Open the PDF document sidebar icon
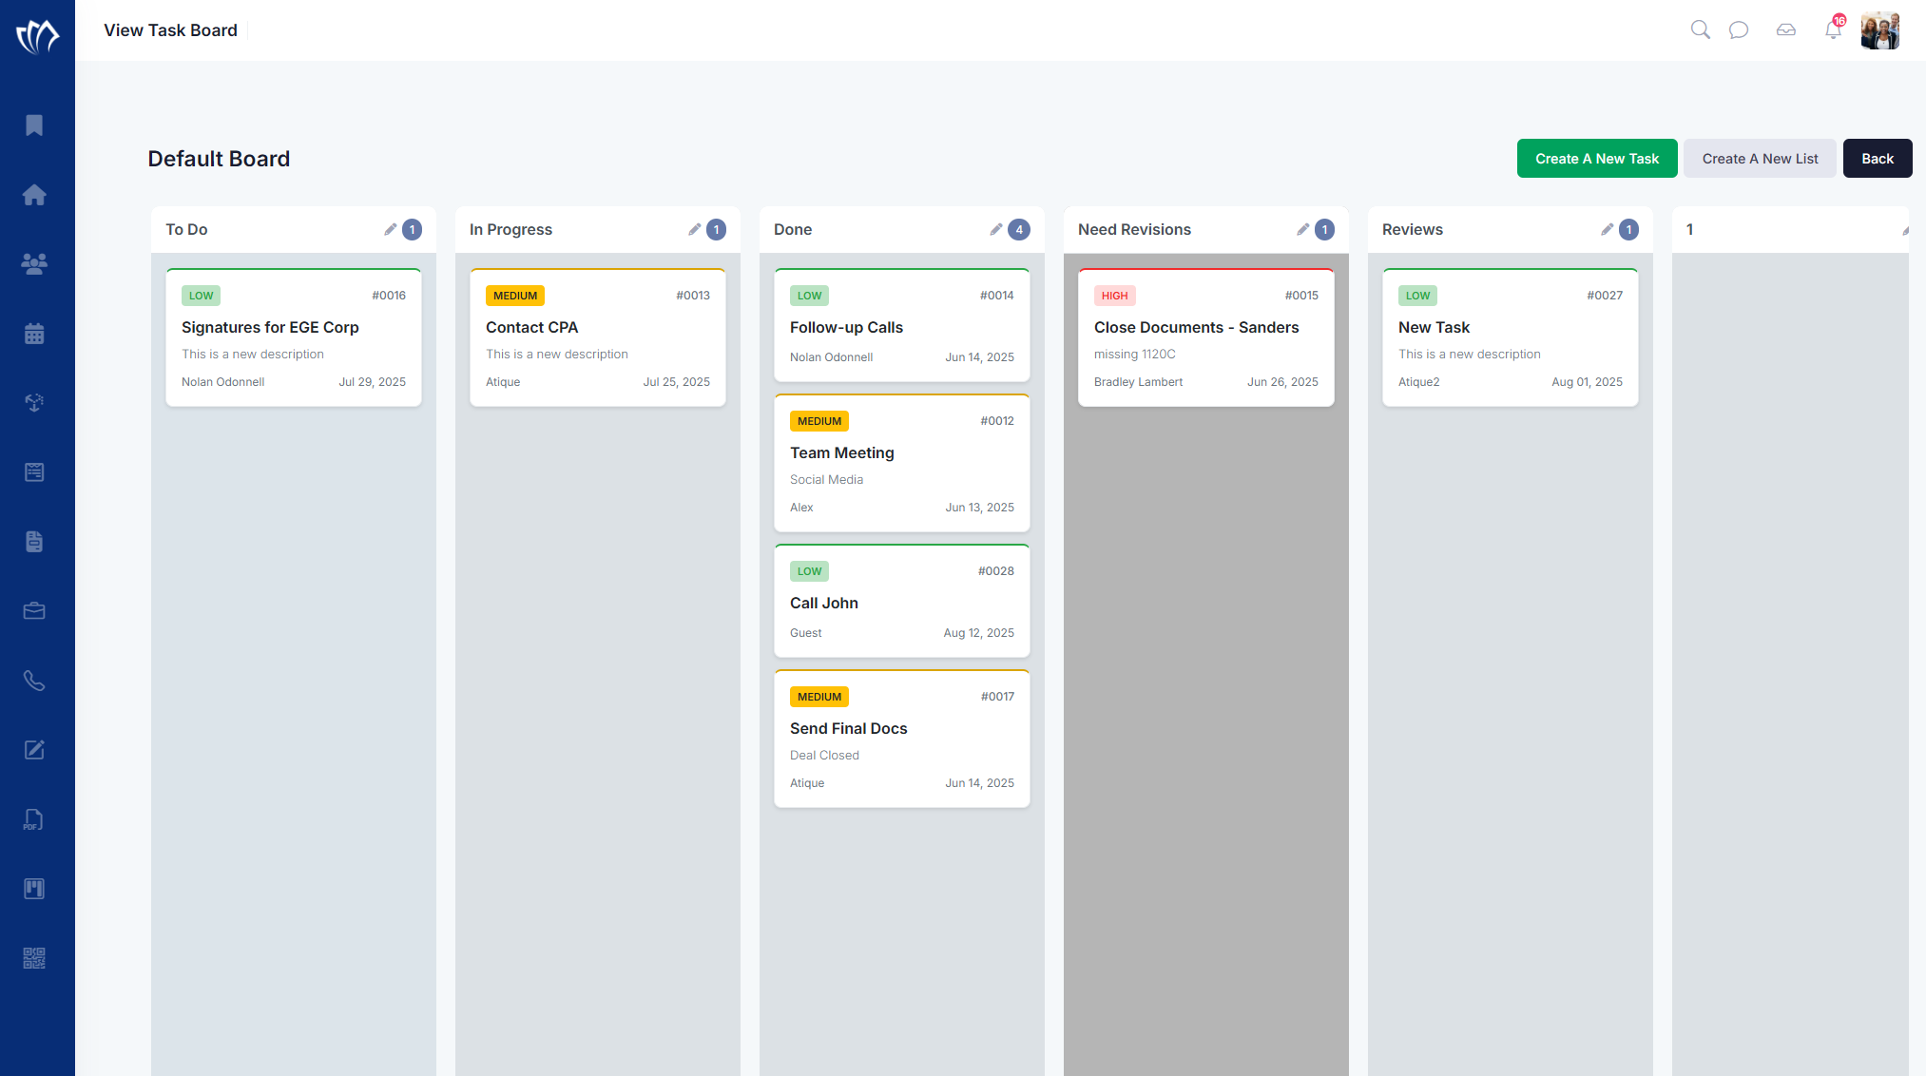This screenshot has height=1076, width=1926. pyautogui.click(x=34, y=819)
